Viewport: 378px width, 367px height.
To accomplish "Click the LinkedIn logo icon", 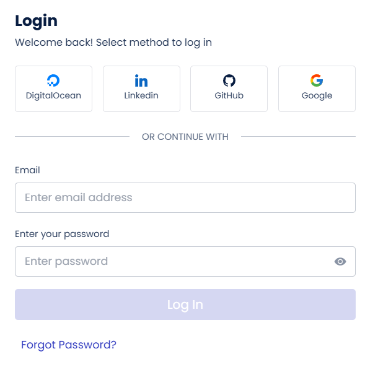I will tap(141, 80).
